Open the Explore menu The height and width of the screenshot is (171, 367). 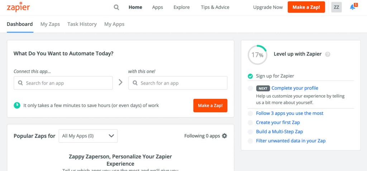point(182,7)
